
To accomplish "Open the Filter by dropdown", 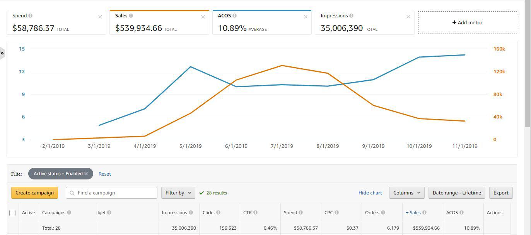I will tap(178, 193).
